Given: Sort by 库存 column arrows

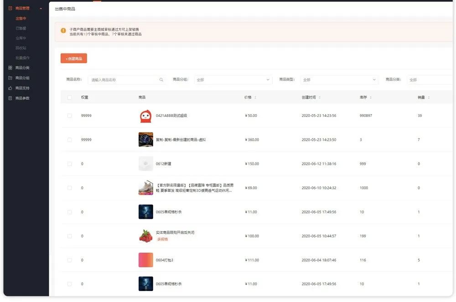Looking at the screenshot, I should point(370,97).
